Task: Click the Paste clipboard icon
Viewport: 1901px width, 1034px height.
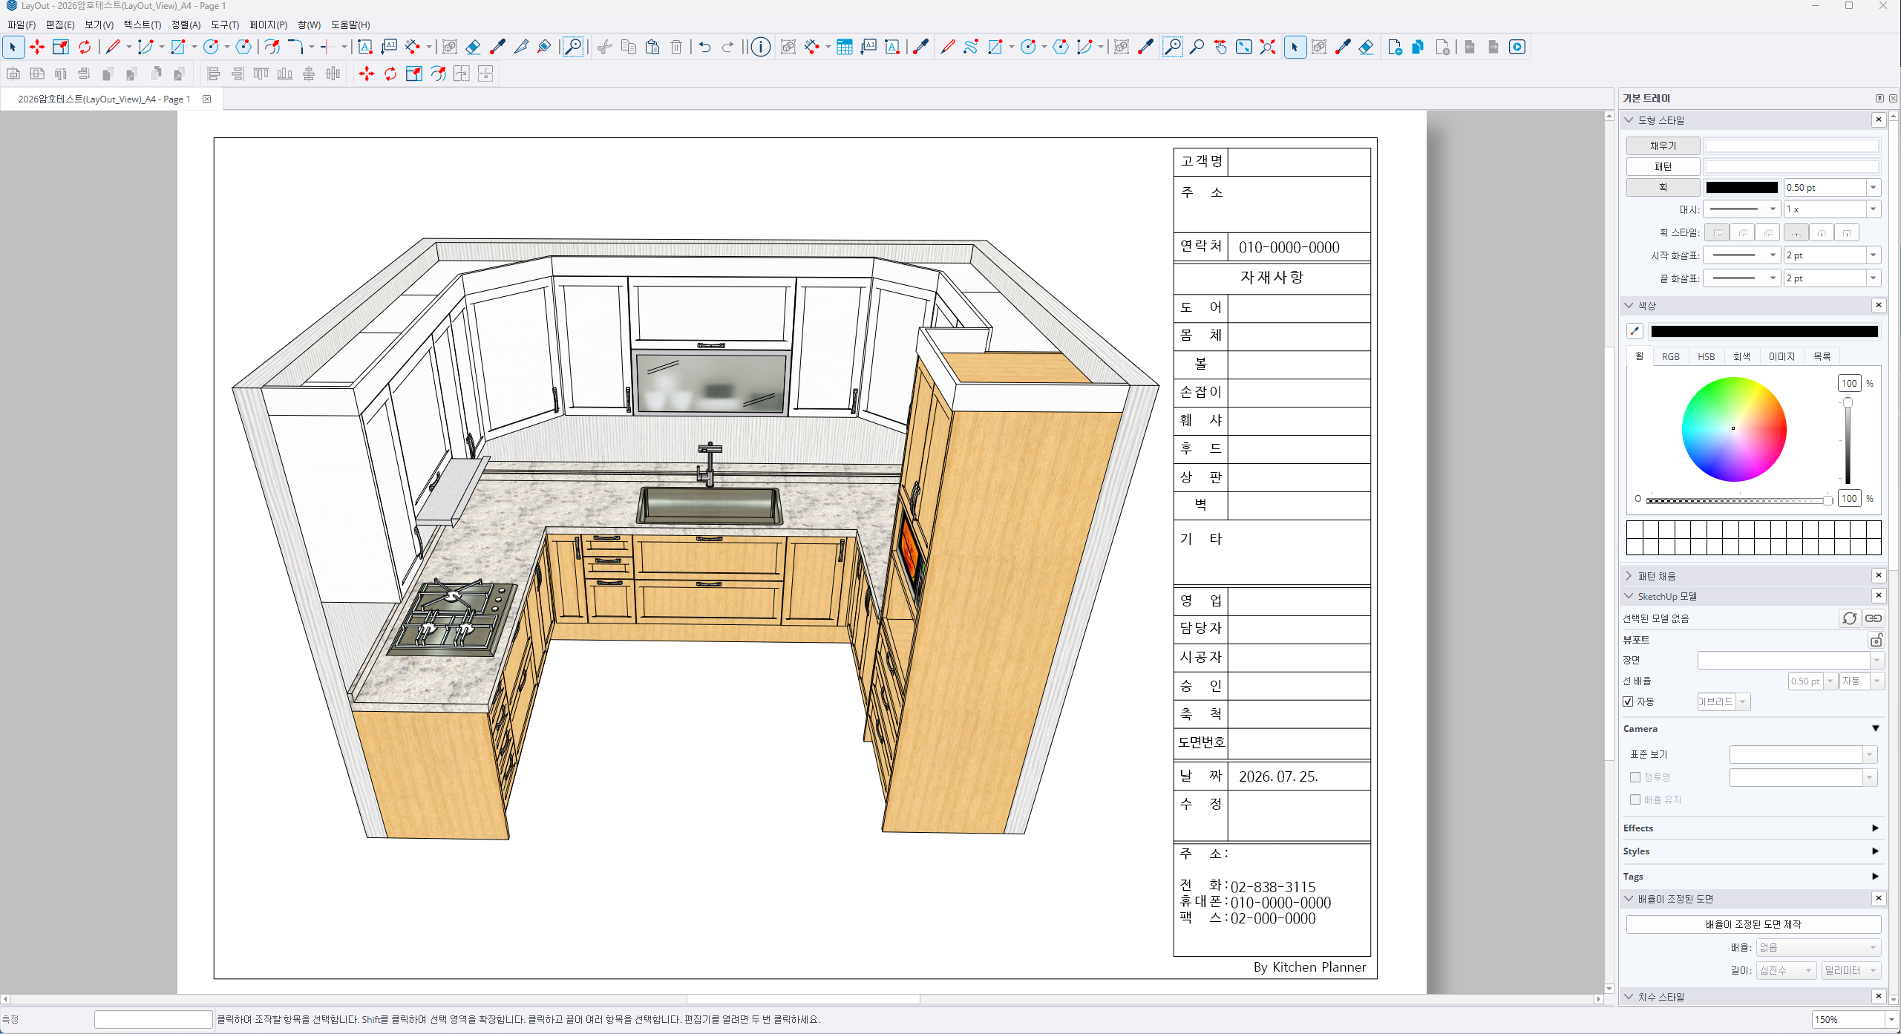Action: (652, 47)
